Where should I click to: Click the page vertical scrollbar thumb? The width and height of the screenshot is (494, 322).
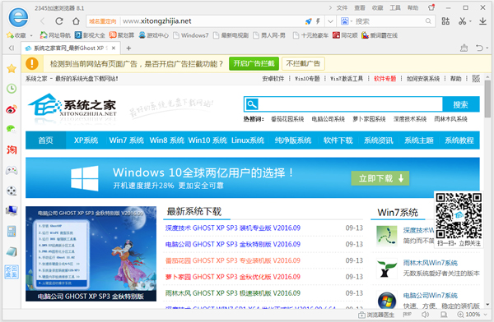(487, 99)
